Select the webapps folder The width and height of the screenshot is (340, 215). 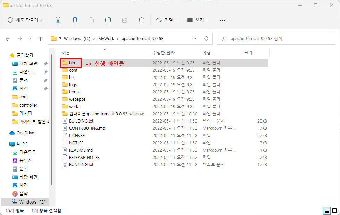(x=164, y=99)
